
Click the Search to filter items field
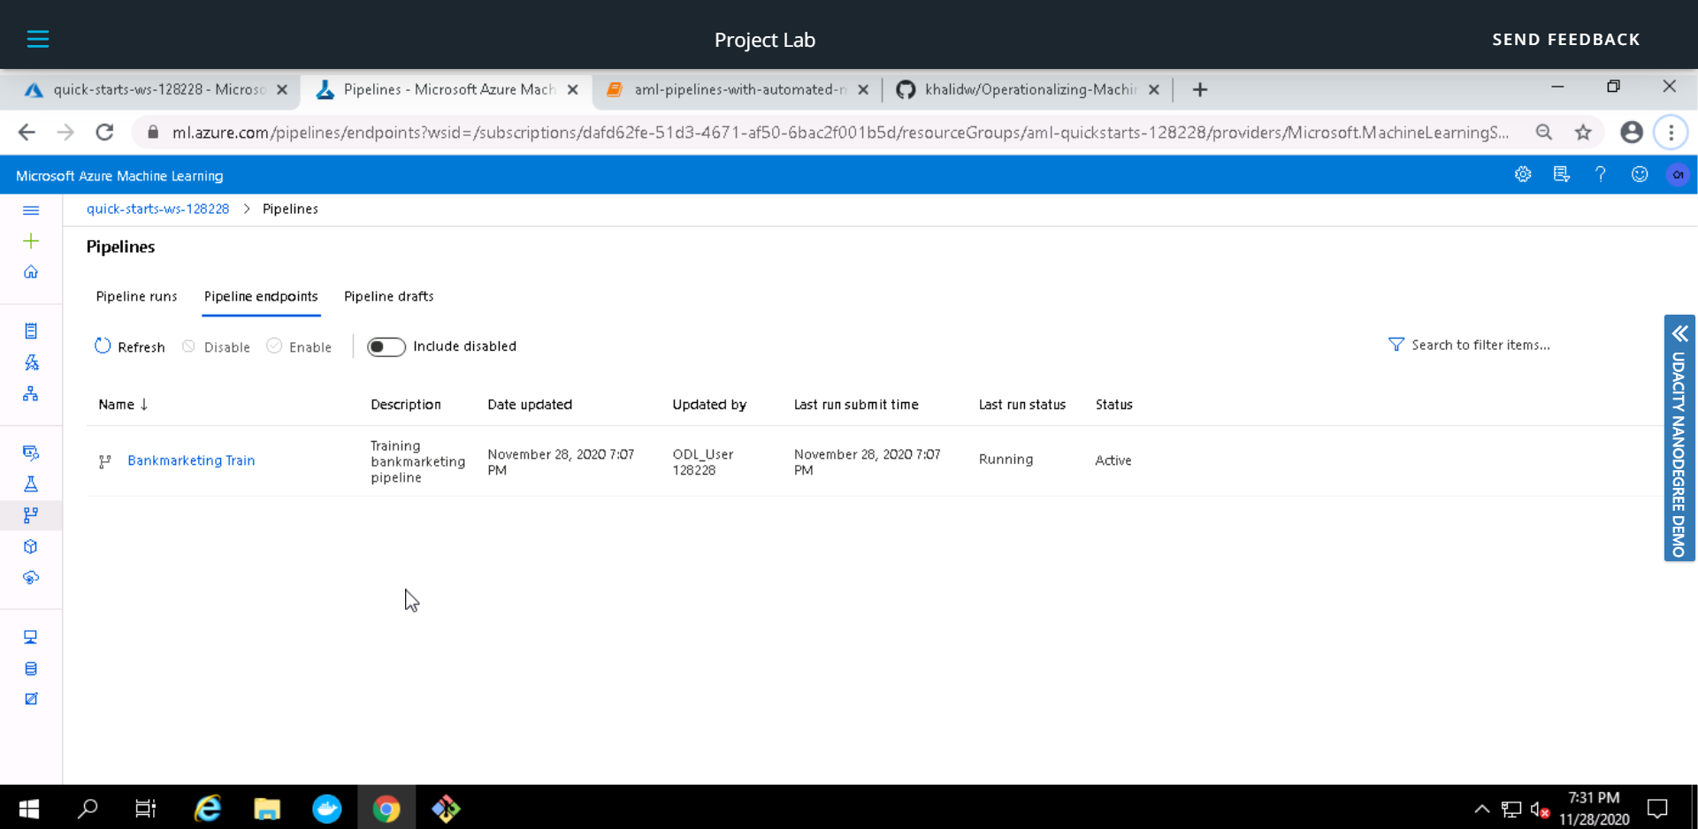(1480, 345)
